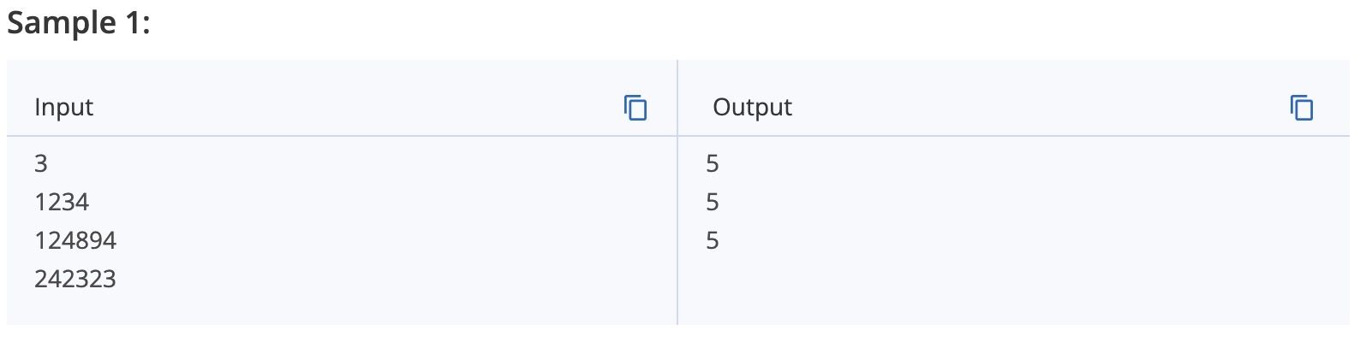Click the first output line '5'
1360x342 pixels.
pyautogui.click(x=713, y=163)
